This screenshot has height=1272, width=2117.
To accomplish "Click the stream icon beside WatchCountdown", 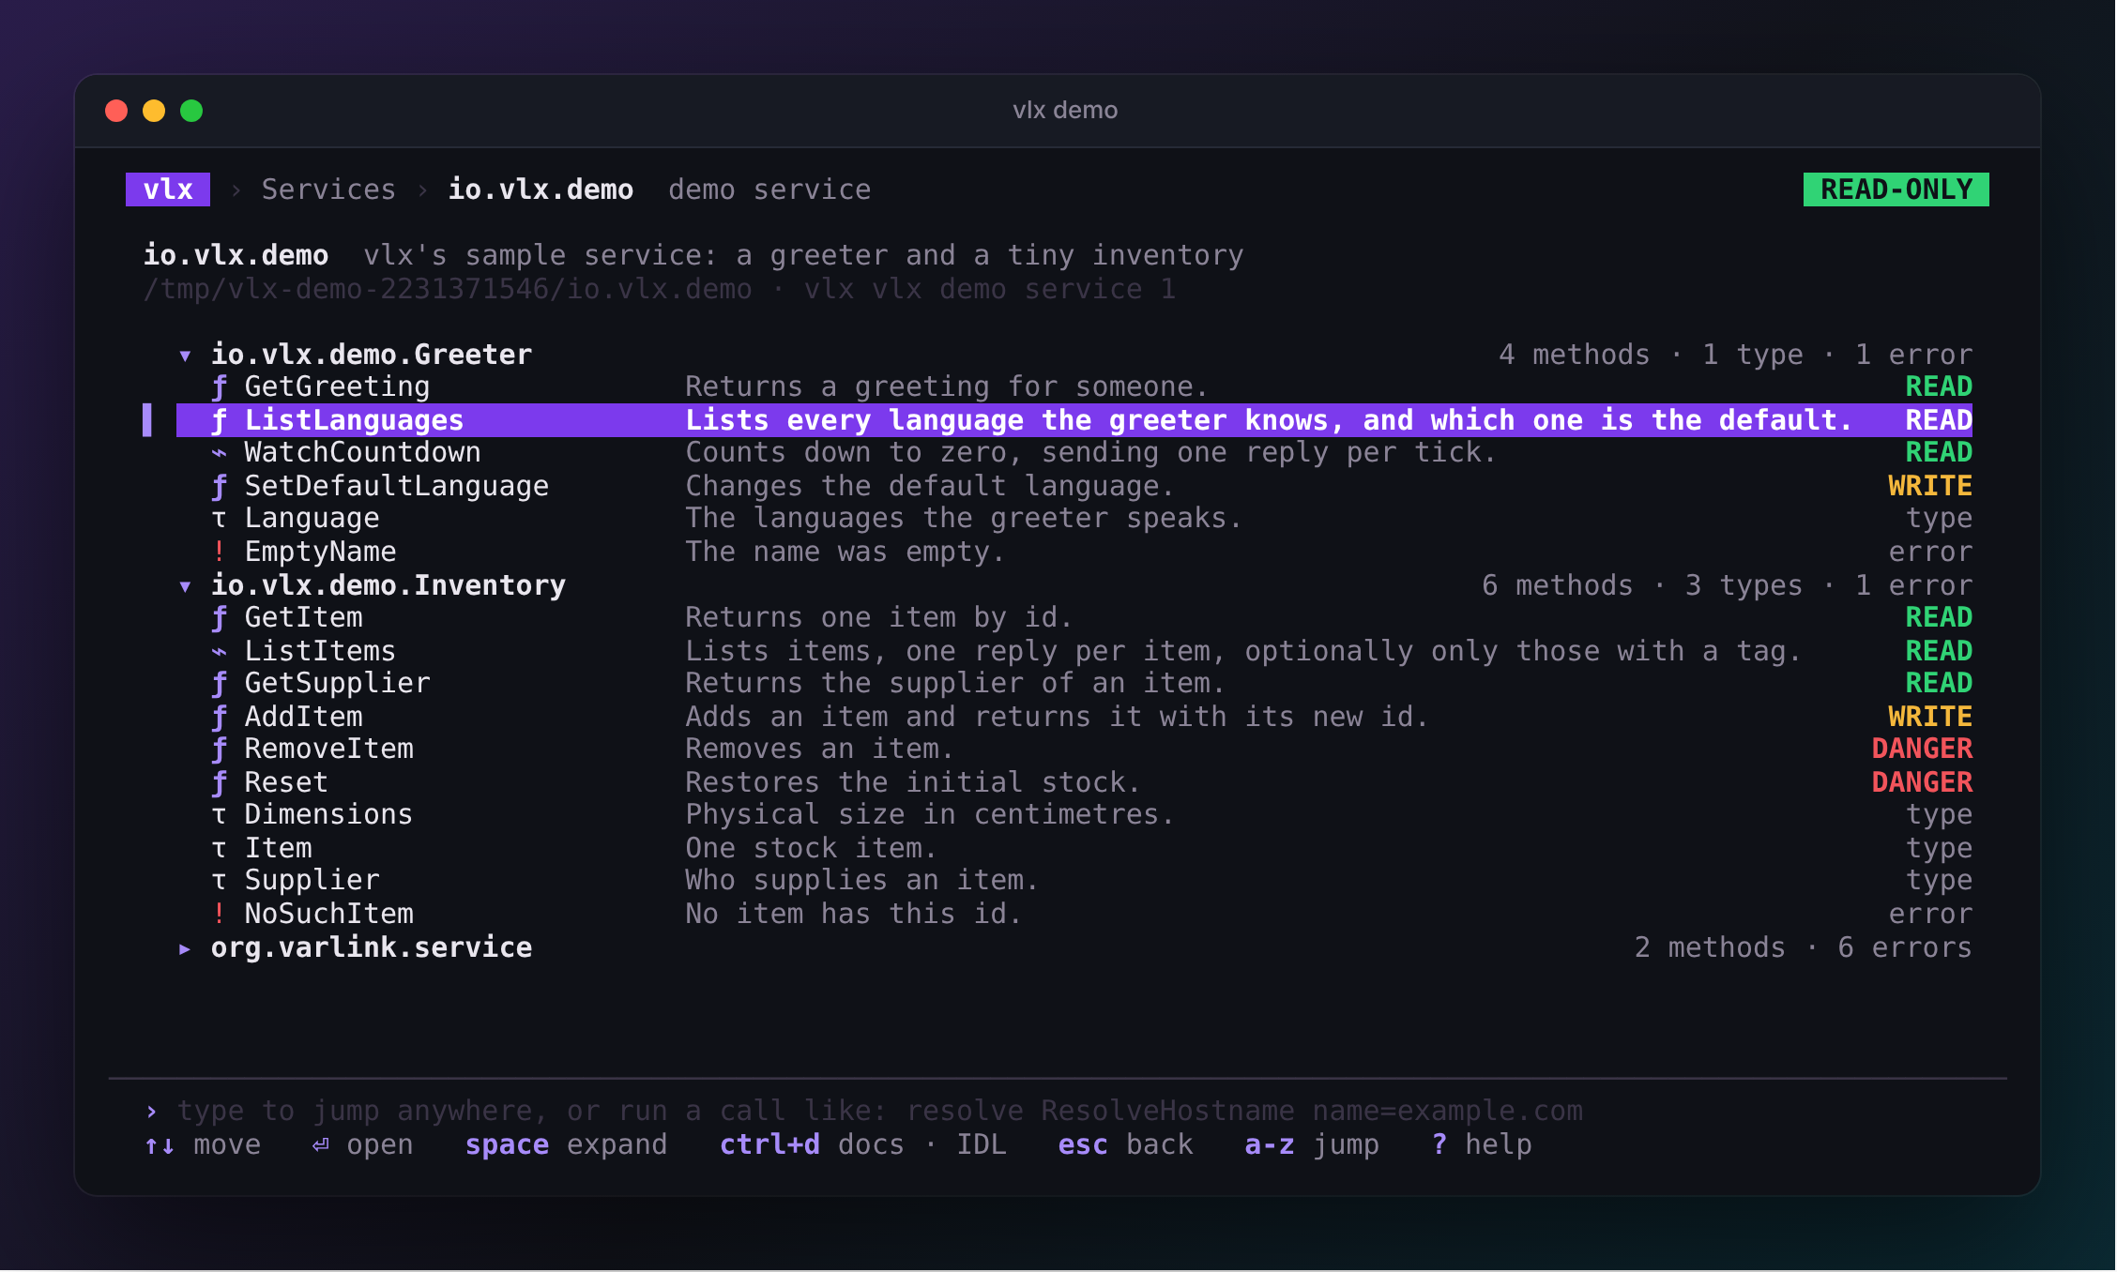I will [x=219, y=453].
